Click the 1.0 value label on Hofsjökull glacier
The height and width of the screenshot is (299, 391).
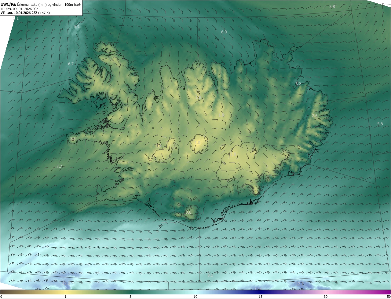point(197,142)
